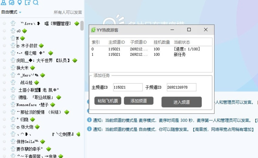The height and width of the screenshot is (158, 258).
Task: Click avatar icon beside 要作孽的牵手
Action: click(13, 149)
